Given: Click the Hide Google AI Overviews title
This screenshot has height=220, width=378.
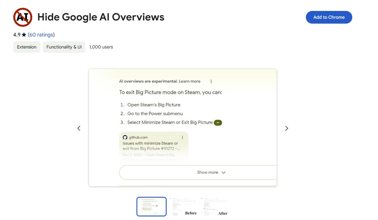Looking at the screenshot, I should click(x=101, y=17).
